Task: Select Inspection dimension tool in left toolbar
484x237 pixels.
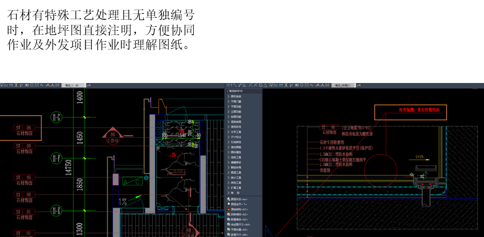Action: point(37,85)
